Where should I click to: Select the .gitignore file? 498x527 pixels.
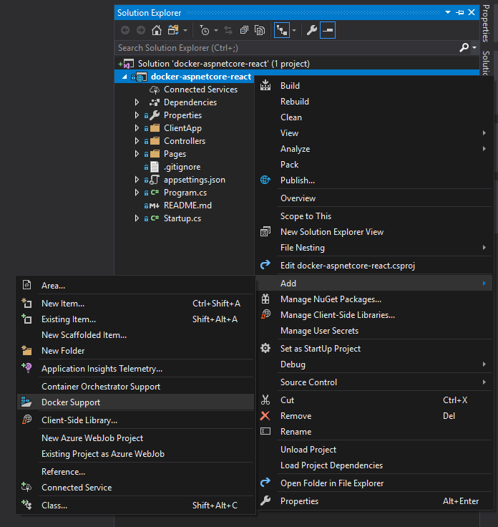pos(182,167)
